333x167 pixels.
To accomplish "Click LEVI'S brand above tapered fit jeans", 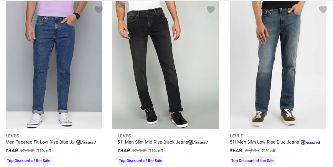I will [x=12, y=136].
